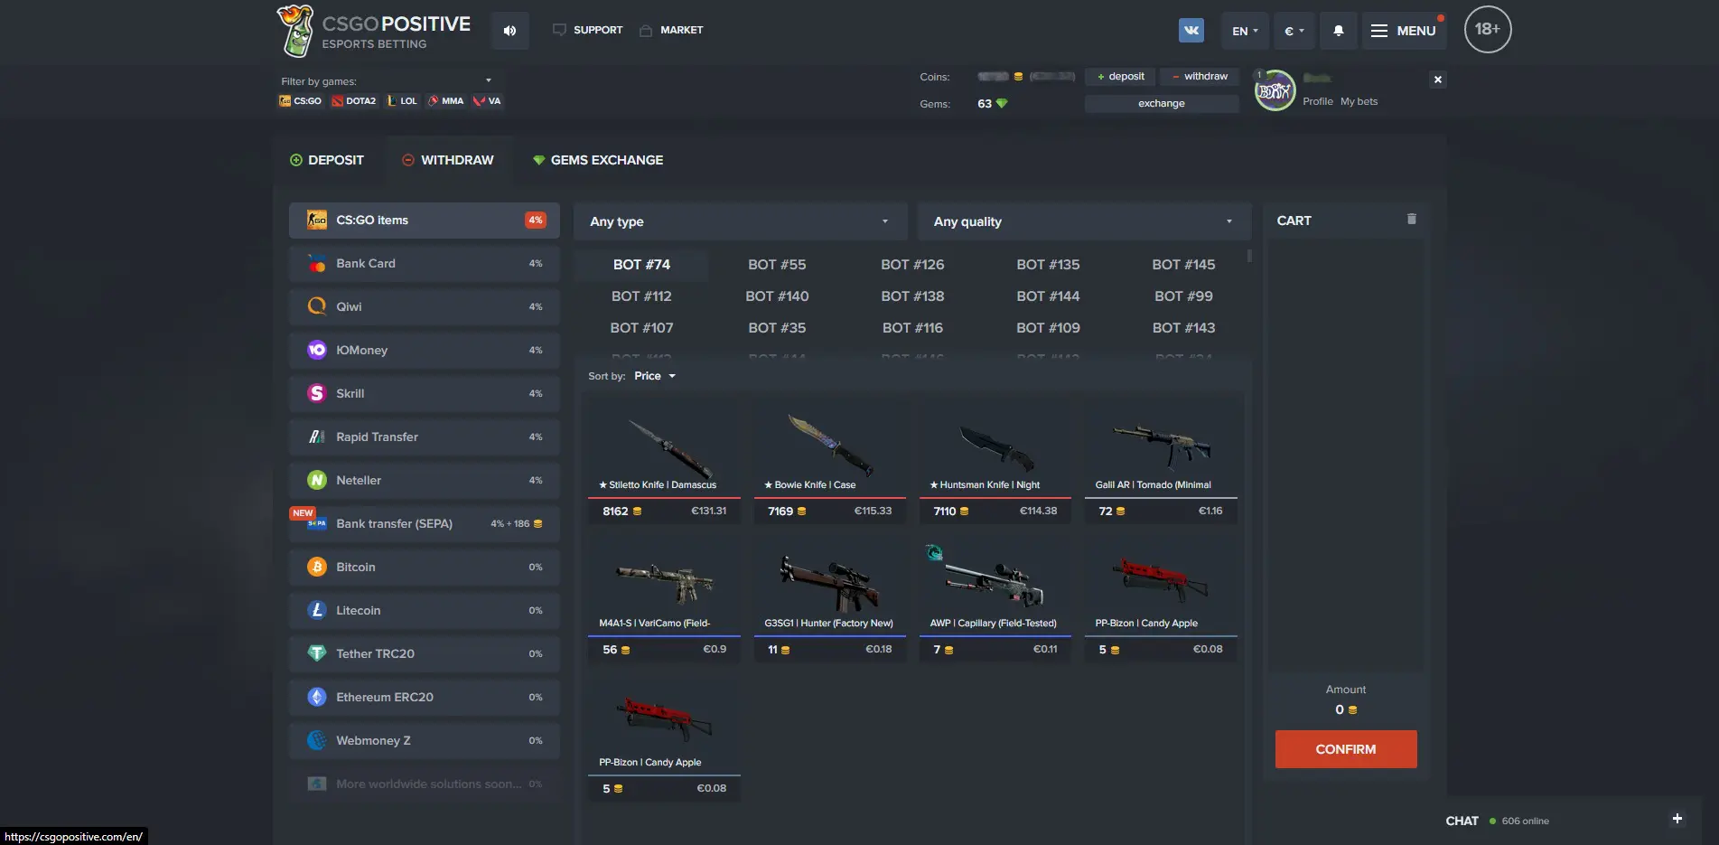The image size is (1719, 845).
Task: Confirm the cart with CONFIRM button
Action: click(1346, 749)
